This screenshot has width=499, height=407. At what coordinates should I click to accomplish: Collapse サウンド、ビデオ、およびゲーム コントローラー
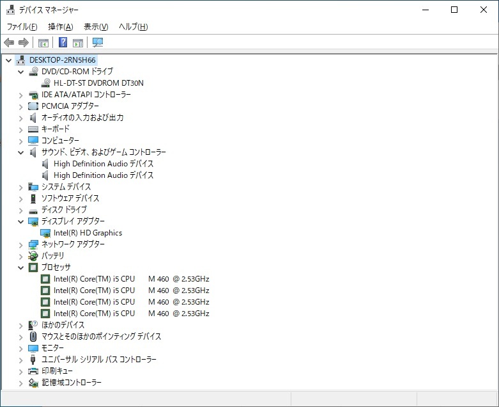[x=21, y=152]
